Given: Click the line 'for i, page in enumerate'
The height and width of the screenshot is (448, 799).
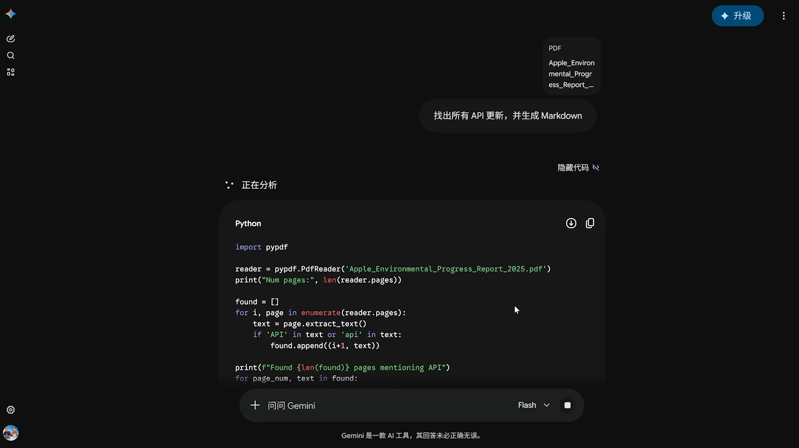Looking at the screenshot, I should [320, 313].
